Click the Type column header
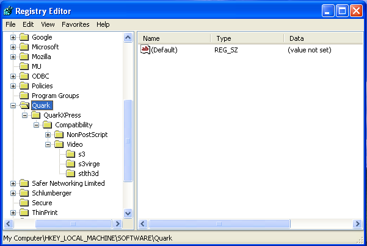 click(x=247, y=38)
